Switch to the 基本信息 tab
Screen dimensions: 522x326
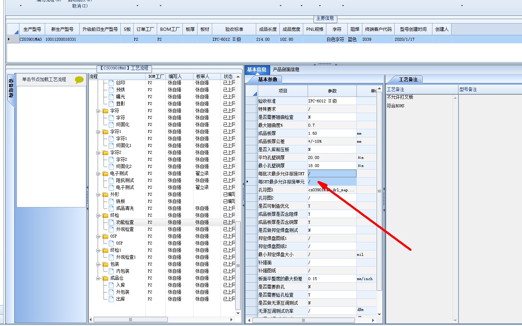click(257, 70)
